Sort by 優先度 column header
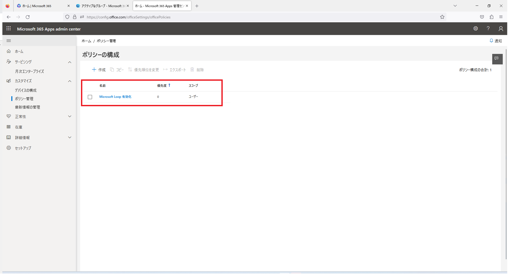Viewport: 508px width, 274px height. click(x=164, y=85)
